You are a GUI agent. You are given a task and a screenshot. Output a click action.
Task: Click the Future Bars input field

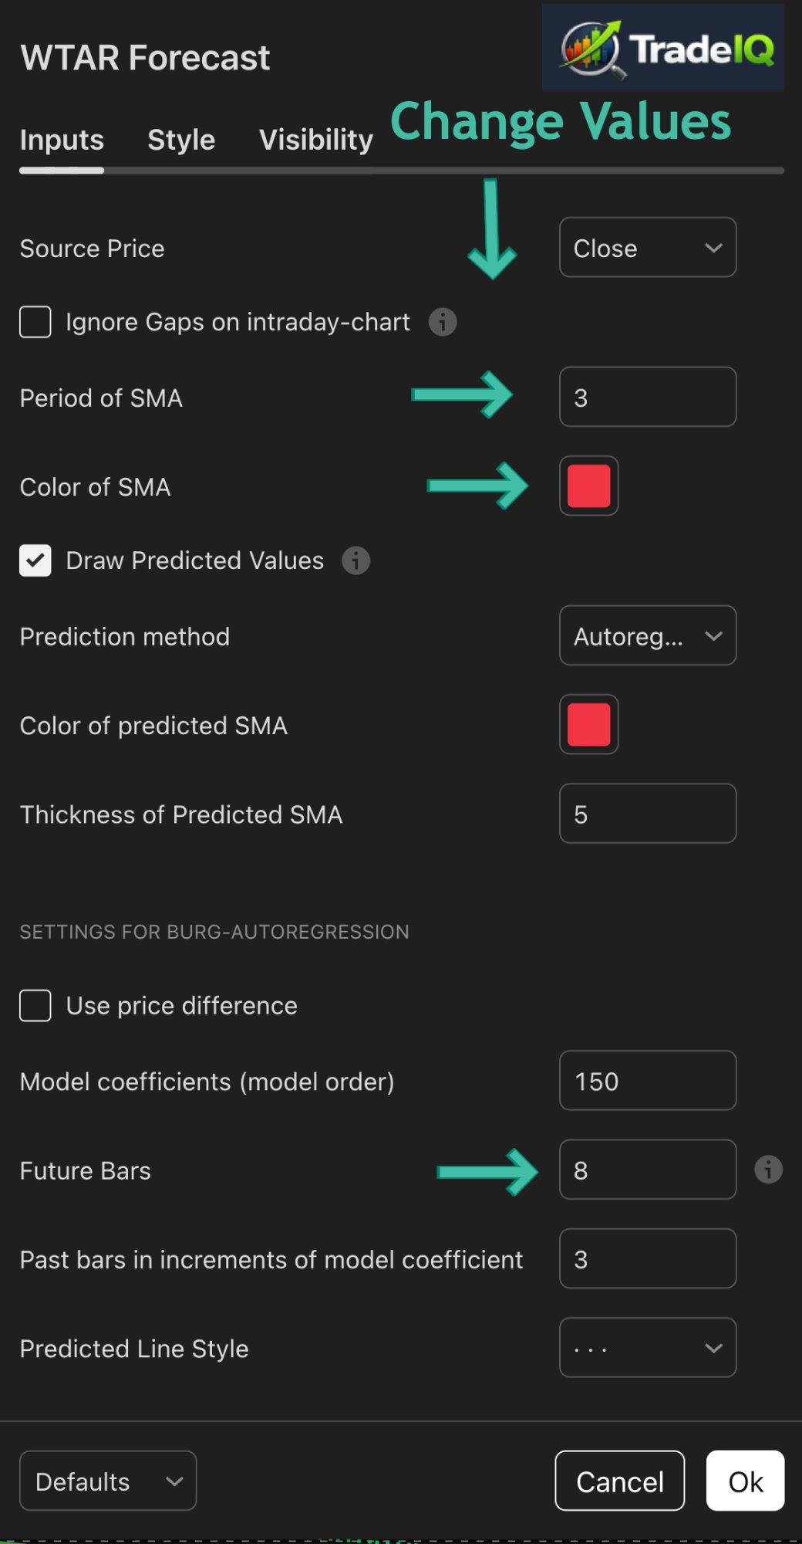point(647,1170)
